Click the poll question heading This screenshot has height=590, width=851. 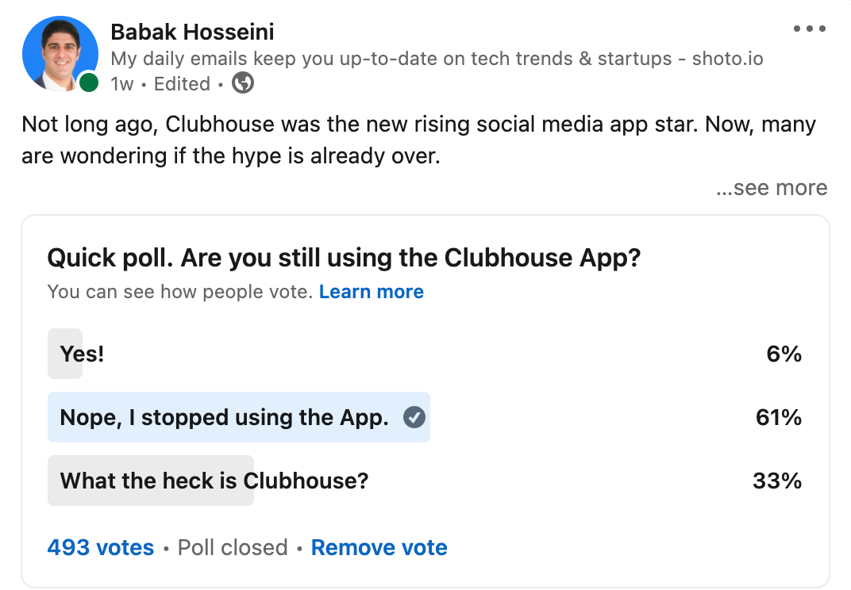[344, 258]
